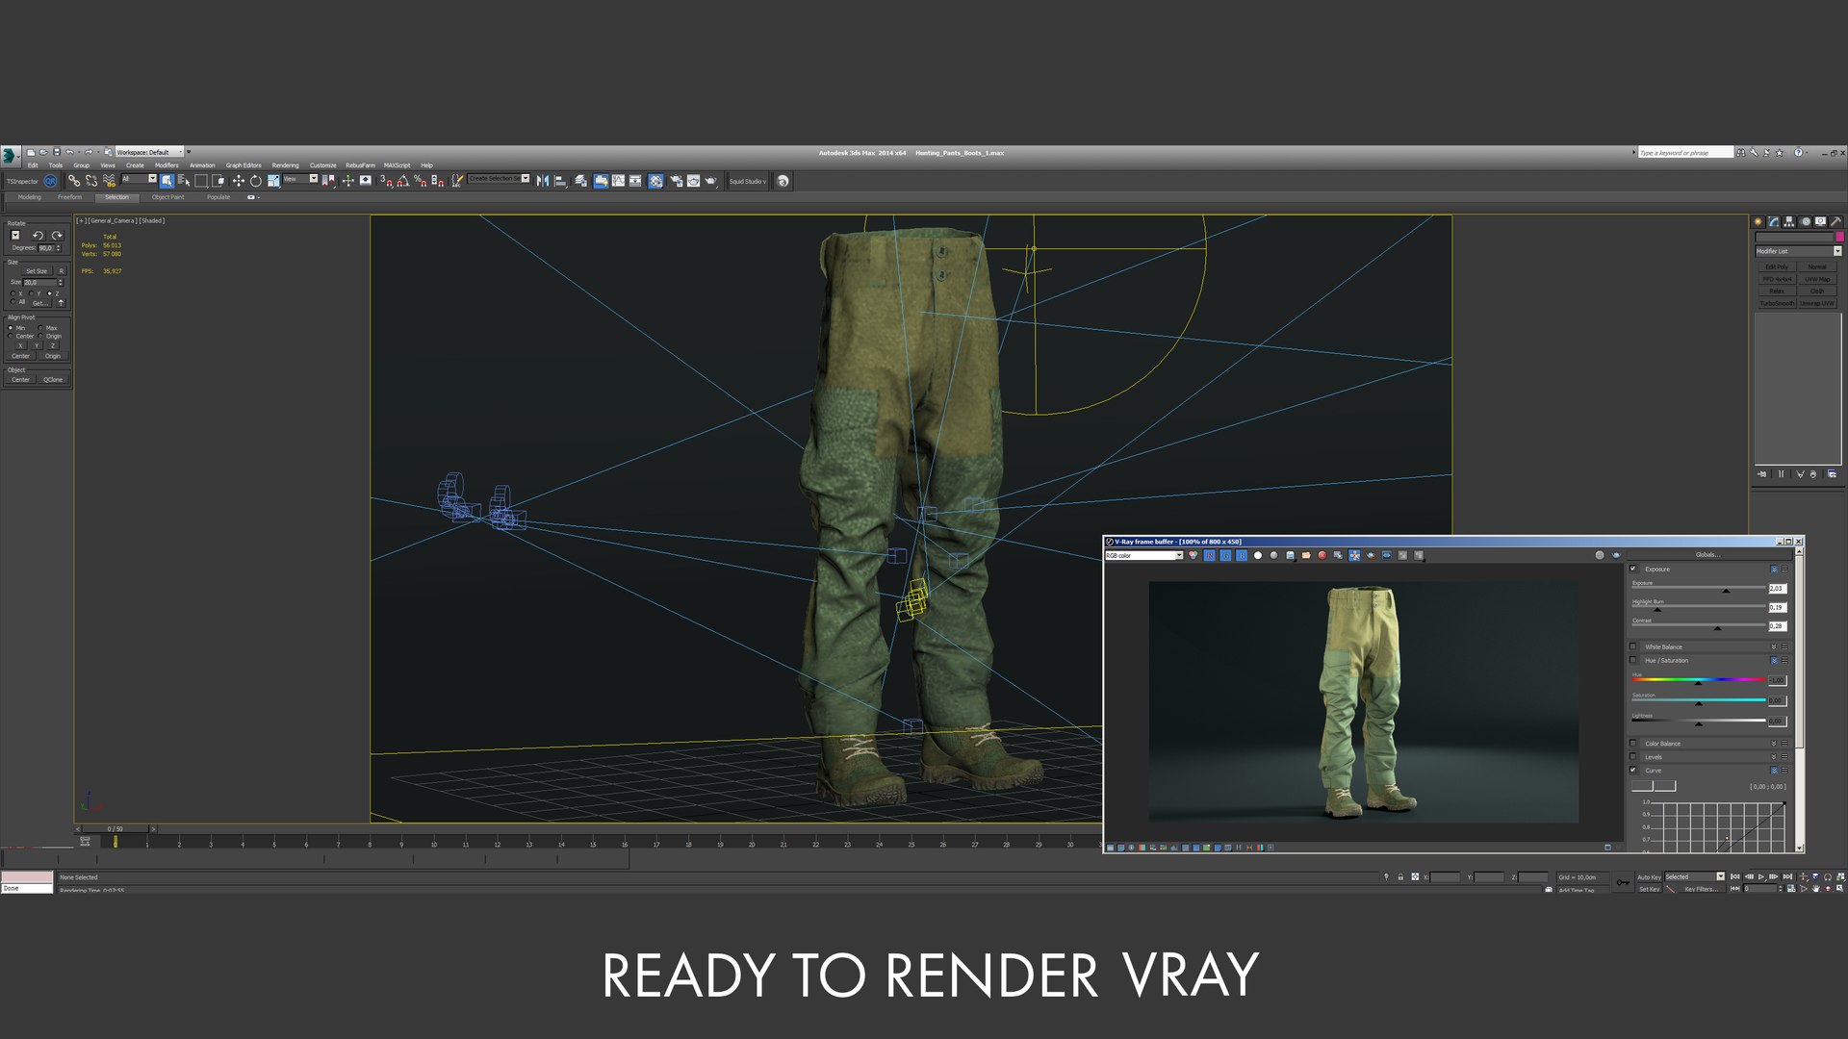Image resolution: width=1848 pixels, height=1039 pixels.
Task: Click the QR round icon beside TSInspector
Action: (50, 181)
